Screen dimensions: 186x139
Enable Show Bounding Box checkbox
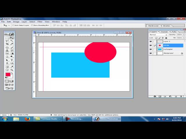[32, 25]
